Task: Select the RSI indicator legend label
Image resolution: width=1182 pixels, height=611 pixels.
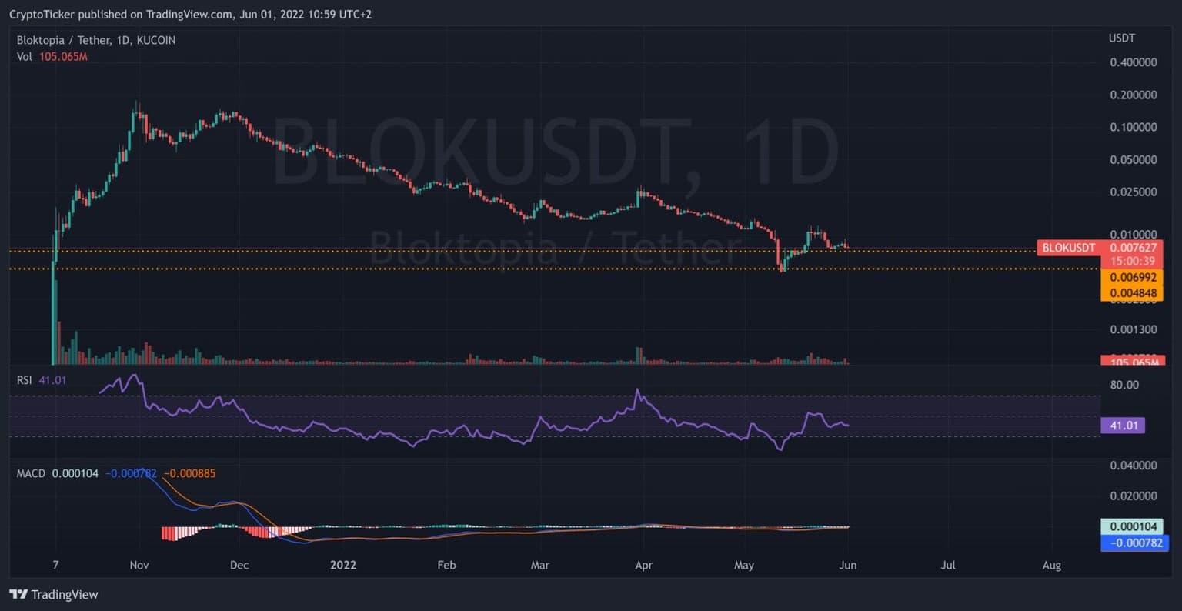Action: [x=25, y=380]
